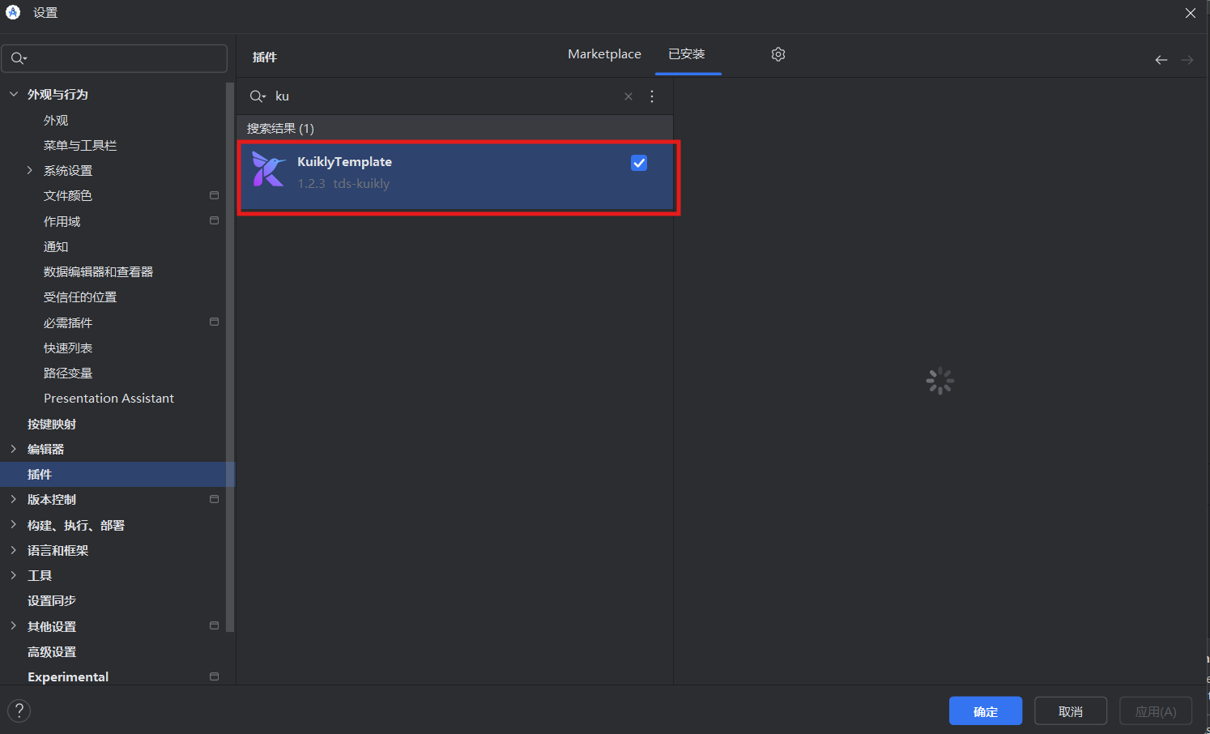The height and width of the screenshot is (734, 1210).
Task: Select 外观 in the settings tree
Action: (56, 120)
